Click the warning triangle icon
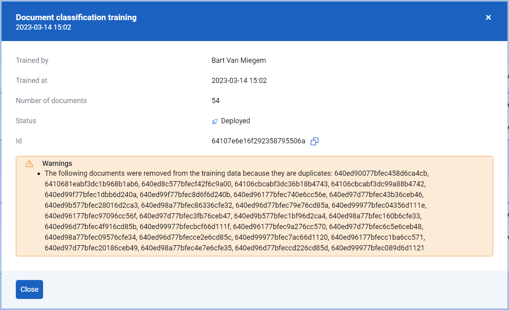 tap(29, 163)
